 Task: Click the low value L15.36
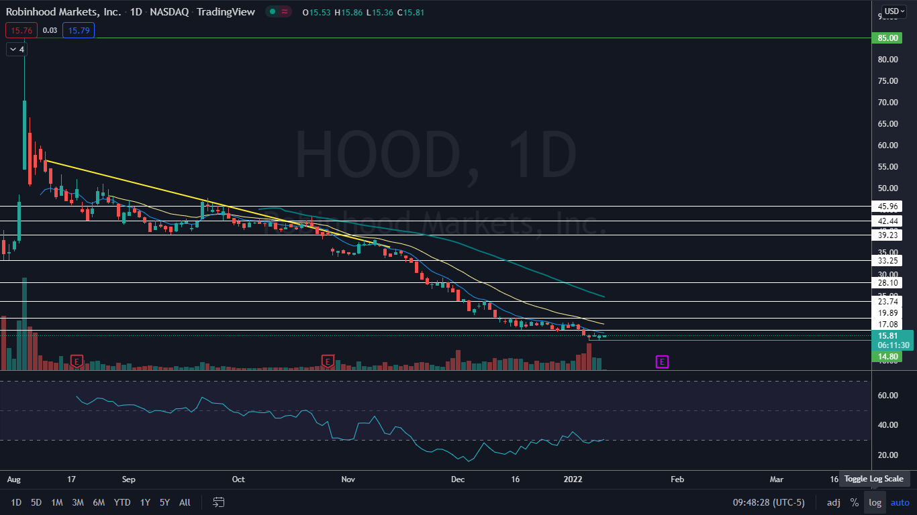379,12
